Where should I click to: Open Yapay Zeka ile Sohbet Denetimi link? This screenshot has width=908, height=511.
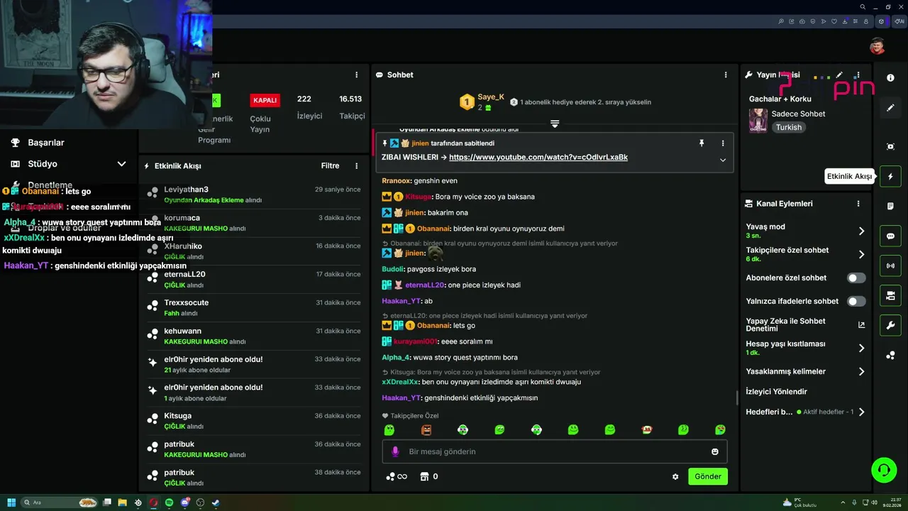pyautogui.click(x=805, y=325)
